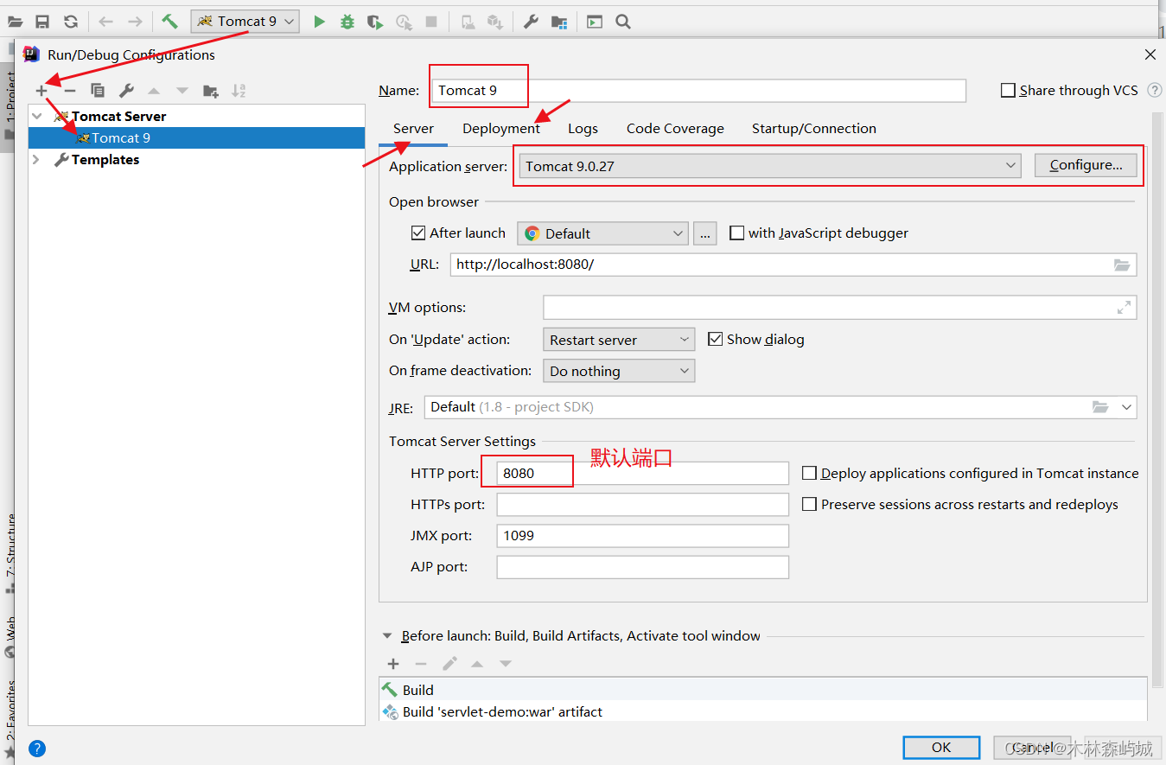Image resolution: width=1166 pixels, height=765 pixels.
Task: Add Before launch task plus icon
Action: (393, 663)
